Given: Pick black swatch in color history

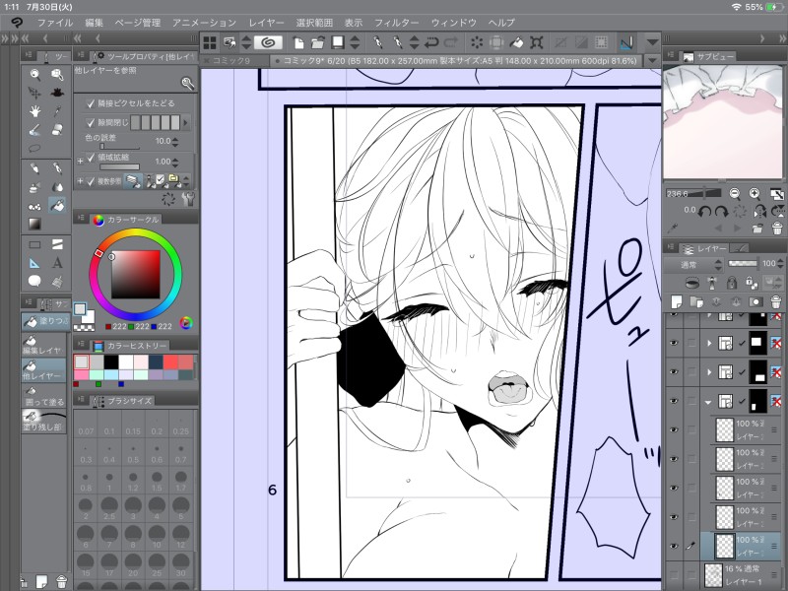Looking at the screenshot, I should click(x=111, y=361).
